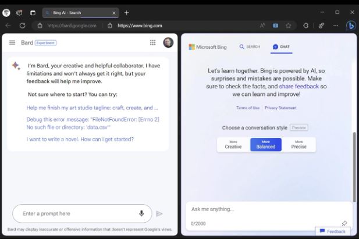Click Bard's send prompt arrow
This screenshot has width=359, height=239.
pos(159,214)
